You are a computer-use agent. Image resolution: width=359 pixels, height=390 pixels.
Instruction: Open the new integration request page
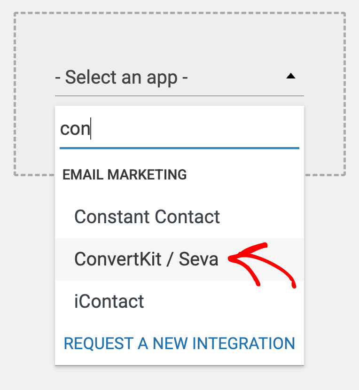point(179,343)
